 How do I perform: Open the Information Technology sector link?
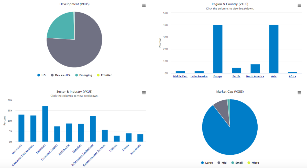83,155
